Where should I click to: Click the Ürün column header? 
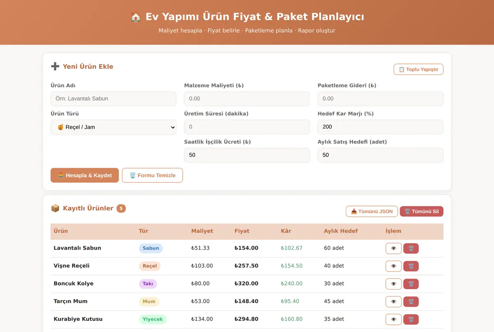pos(61,231)
